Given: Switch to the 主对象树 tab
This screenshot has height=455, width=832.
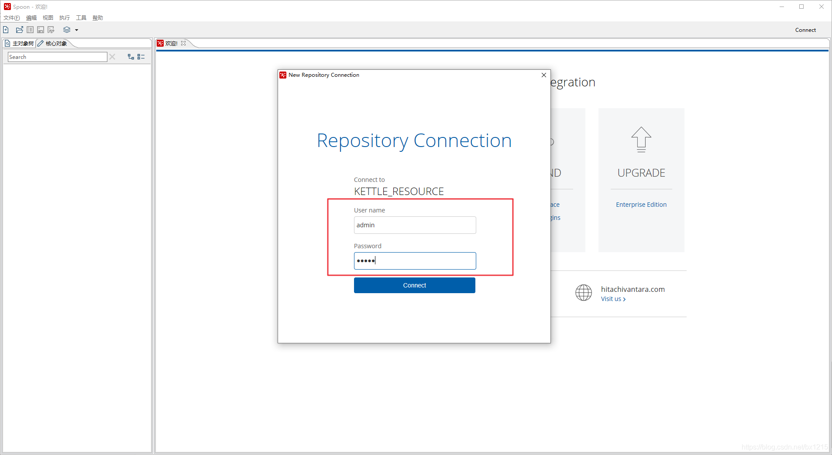Looking at the screenshot, I should [19, 43].
